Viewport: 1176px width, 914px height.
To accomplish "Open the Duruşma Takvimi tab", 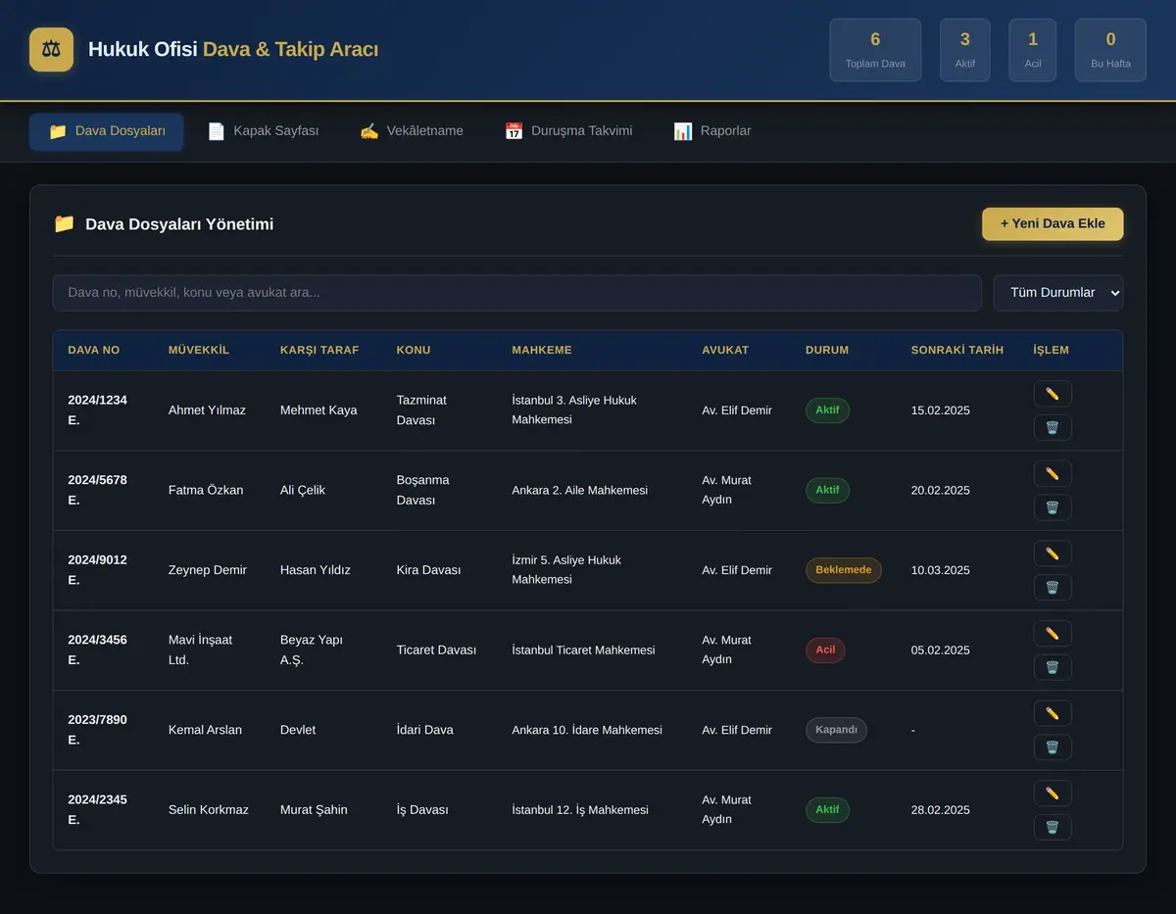I will pyautogui.click(x=568, y=131).
